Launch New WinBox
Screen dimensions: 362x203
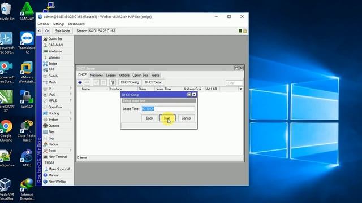[x=57, y=182]
